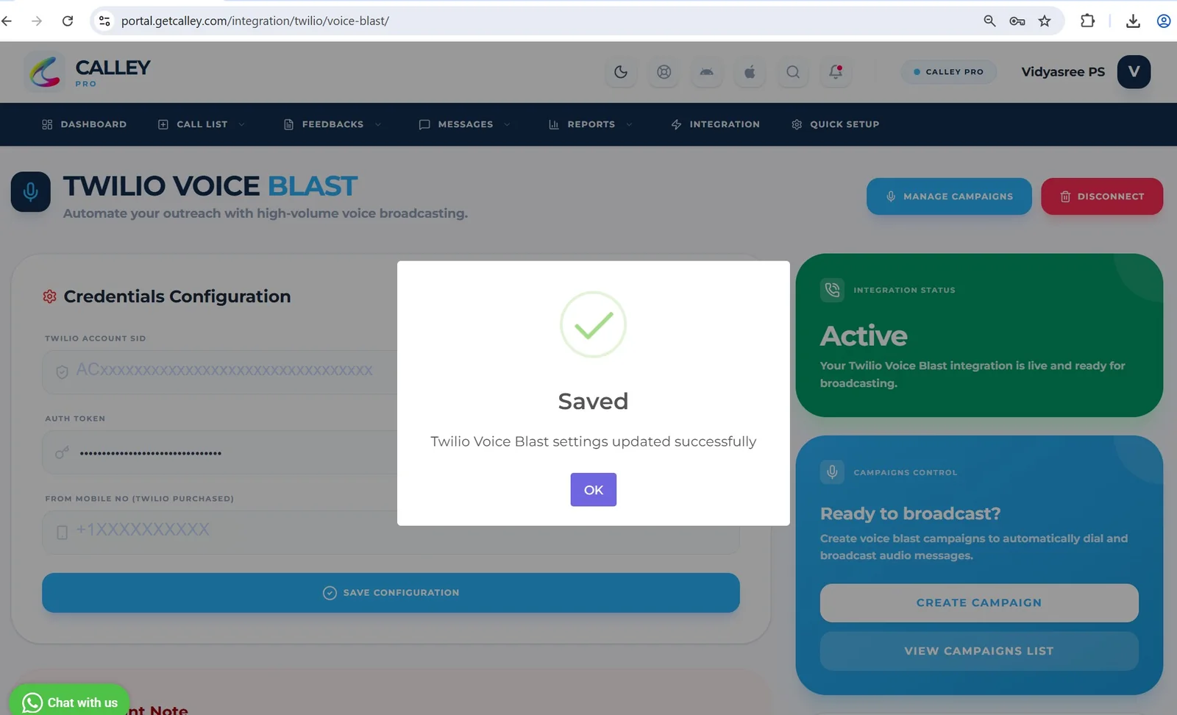Open the V user avatar
This screenshot has width=1177, height=715.
pos(1134,72)
